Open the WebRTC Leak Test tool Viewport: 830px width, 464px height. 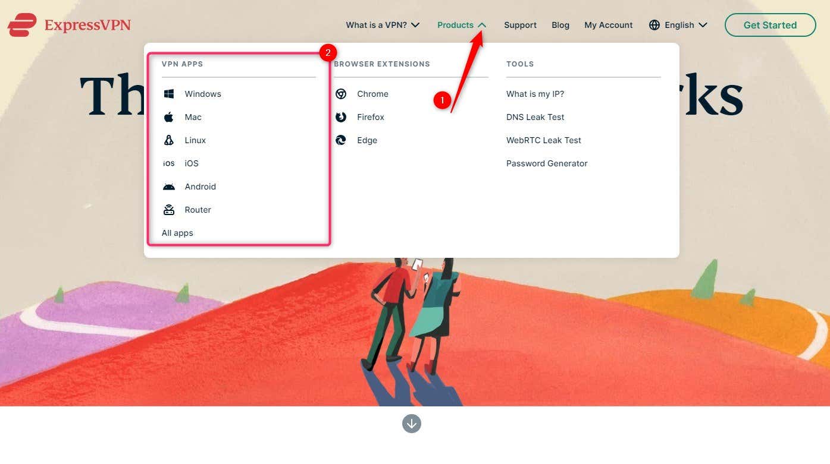pyautogui.click(x=544, y=140)
